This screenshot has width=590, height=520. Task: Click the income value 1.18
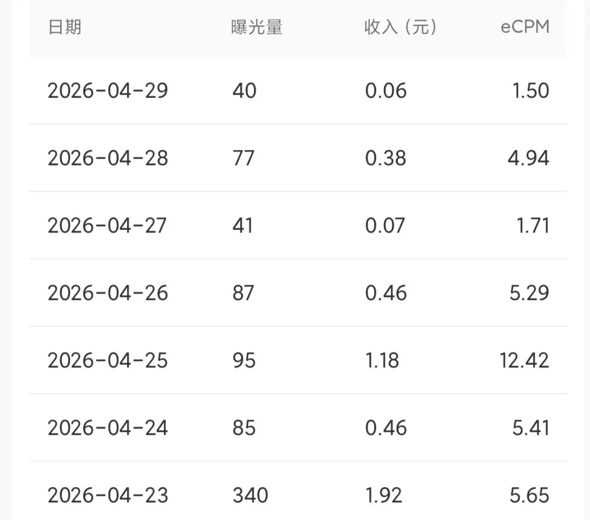coord(382,360)
